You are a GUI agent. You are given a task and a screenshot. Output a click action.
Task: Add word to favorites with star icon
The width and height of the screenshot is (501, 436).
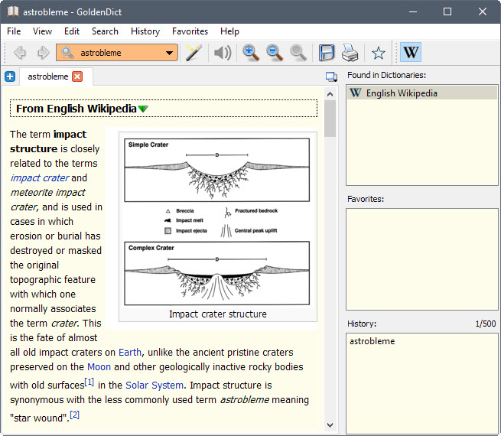click(x=379, y=53)
